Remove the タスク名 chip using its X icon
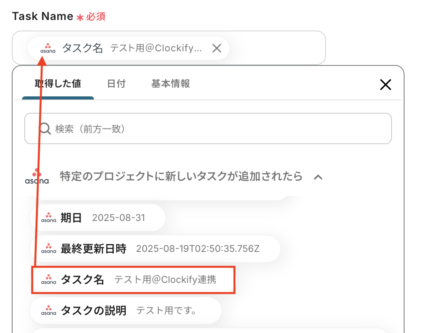Screen dimensions: 421x333 click(217, 48)
